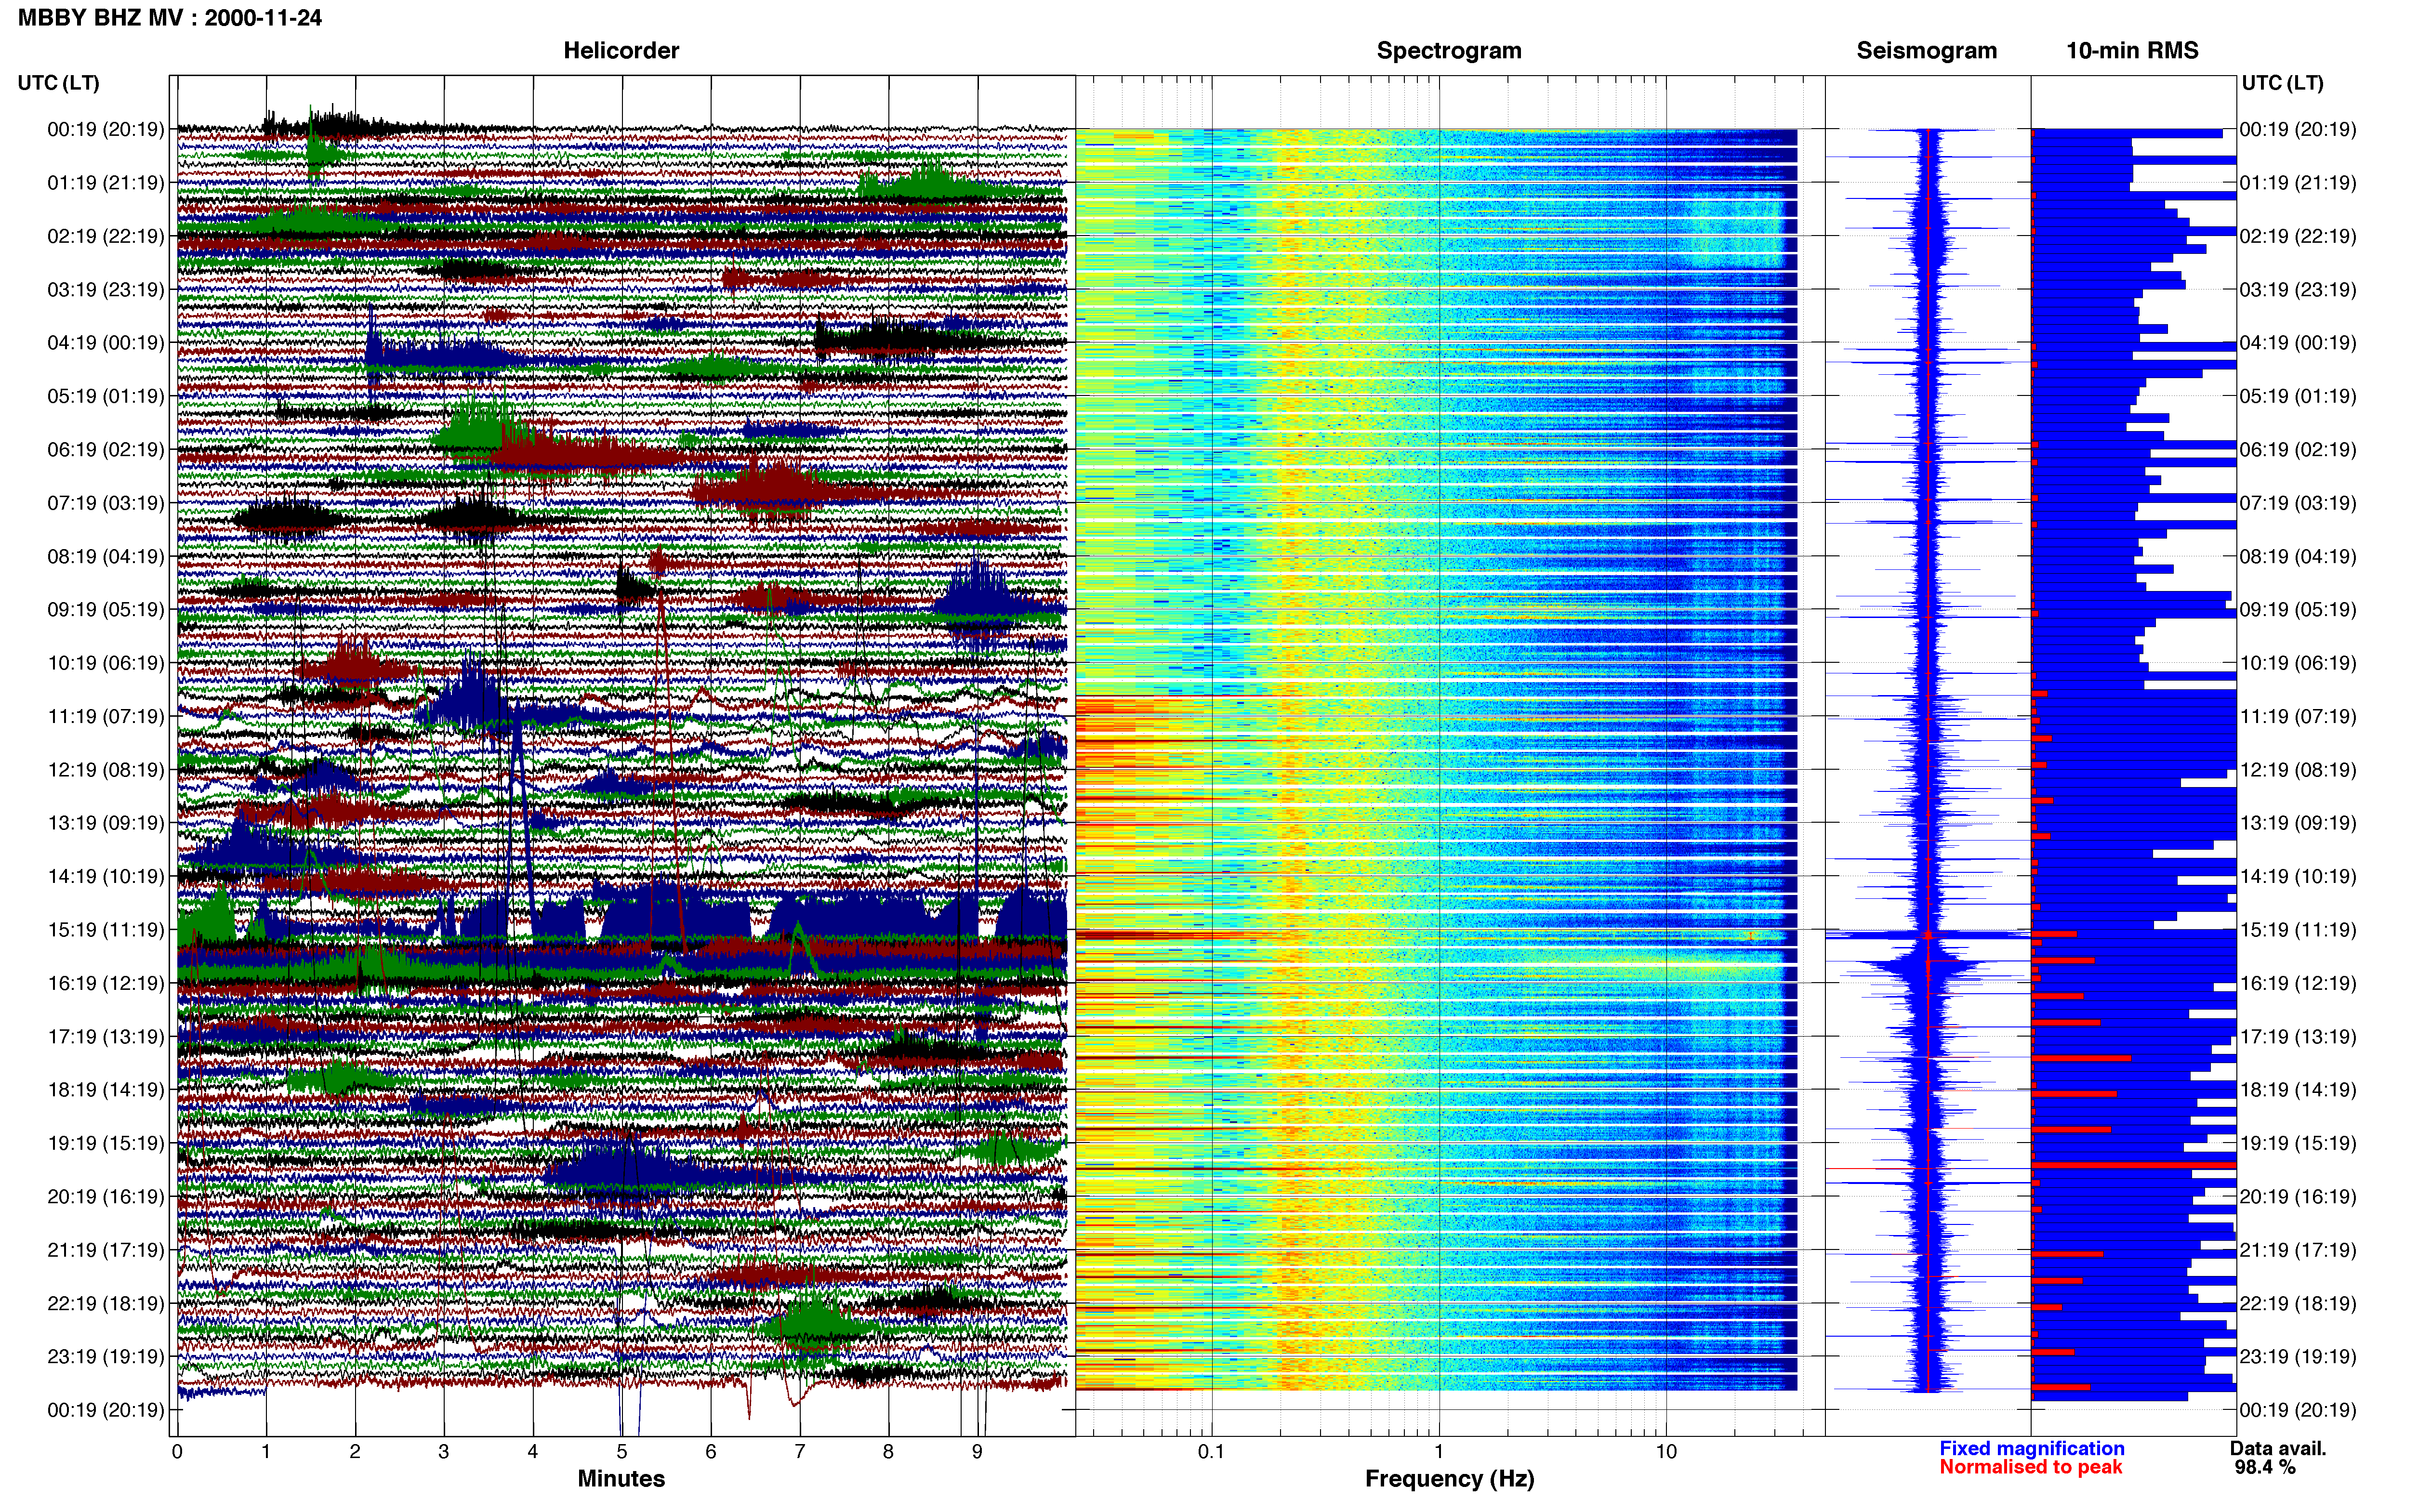Image resolution: width=2418 pixels, height=1512 pixels.
Task: Click the Helicorder 'Minutes' axis title
Action: [621, 1478]
